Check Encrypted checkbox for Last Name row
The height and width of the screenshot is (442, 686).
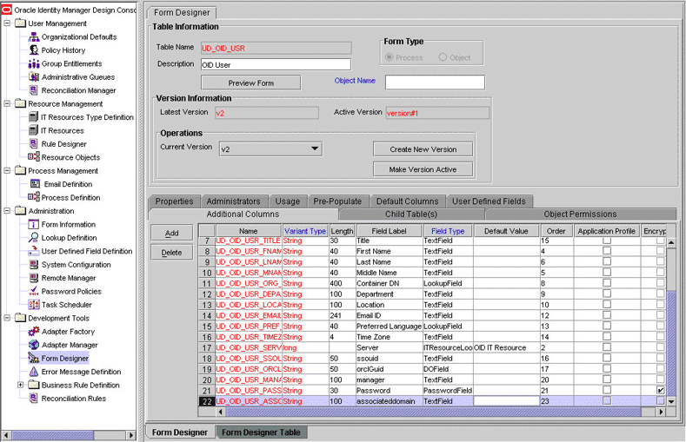point(660,261)
